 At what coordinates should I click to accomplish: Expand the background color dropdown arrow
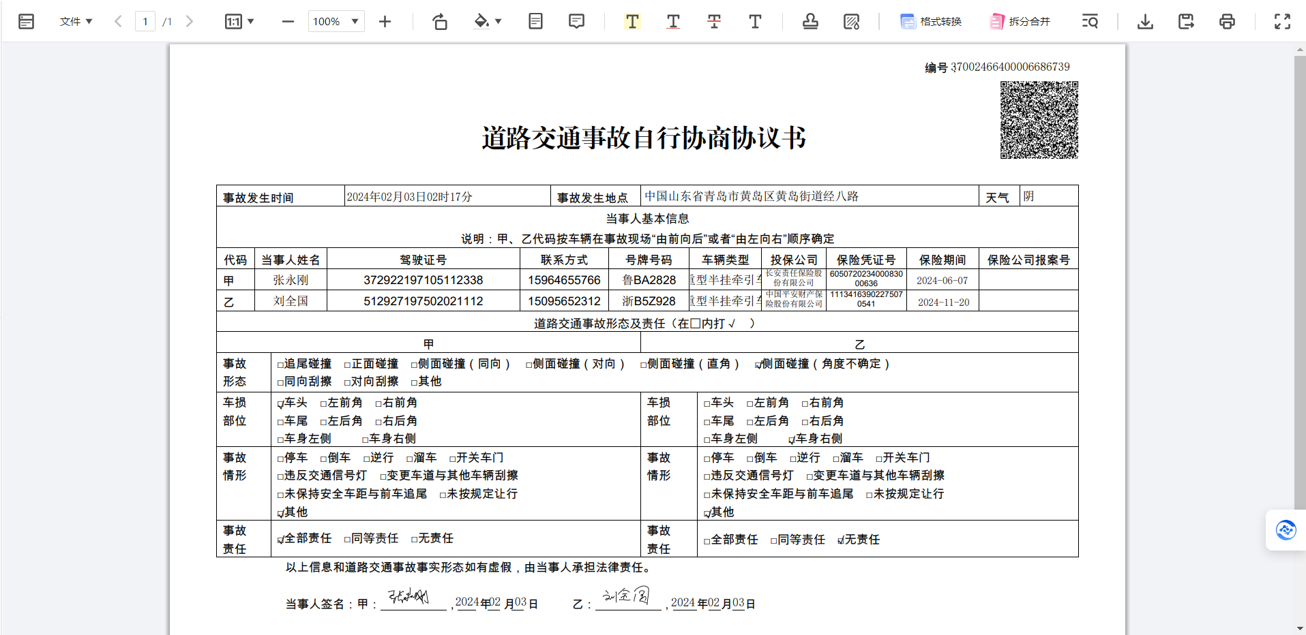499,22
